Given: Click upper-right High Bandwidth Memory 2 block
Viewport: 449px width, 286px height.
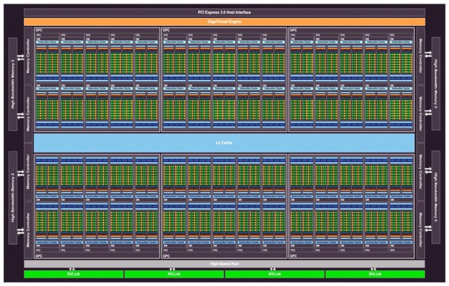Looking at the screenshot, I should (x=436, y=84).
